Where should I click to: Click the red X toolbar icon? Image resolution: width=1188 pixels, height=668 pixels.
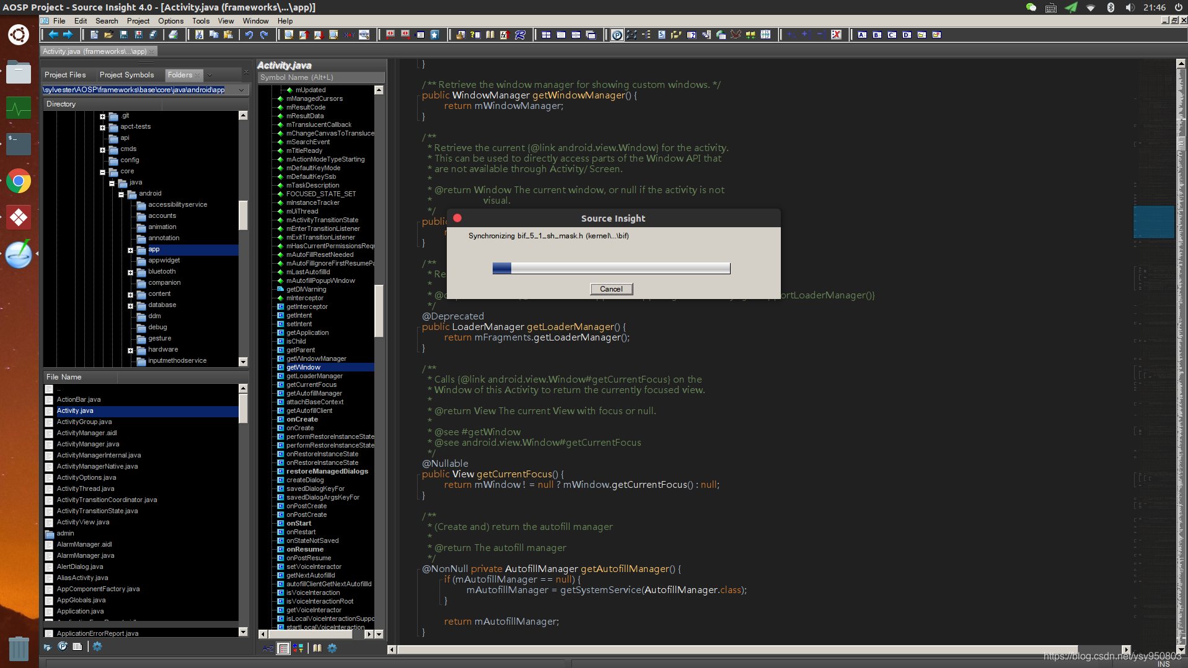coord(836,35)
